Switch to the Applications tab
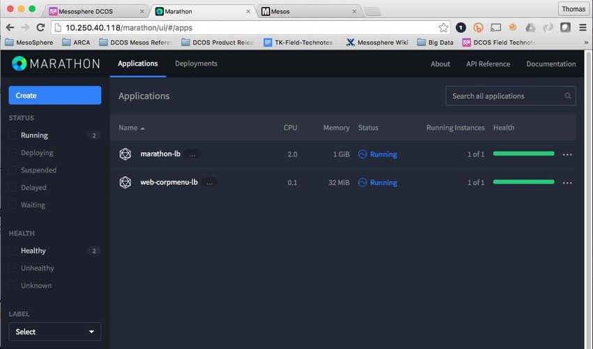 137,64
